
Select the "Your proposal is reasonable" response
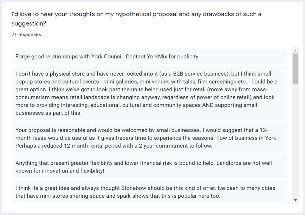pos(150,138)
